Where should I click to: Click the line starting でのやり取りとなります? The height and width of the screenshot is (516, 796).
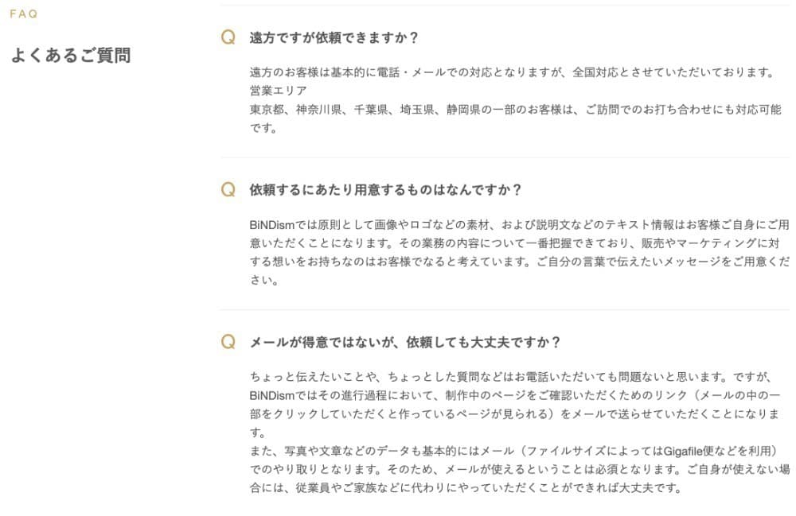[519, 469]
